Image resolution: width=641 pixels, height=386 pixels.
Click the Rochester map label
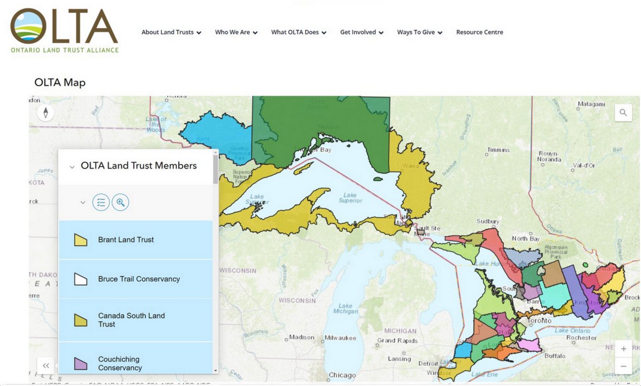pos(581,337)
